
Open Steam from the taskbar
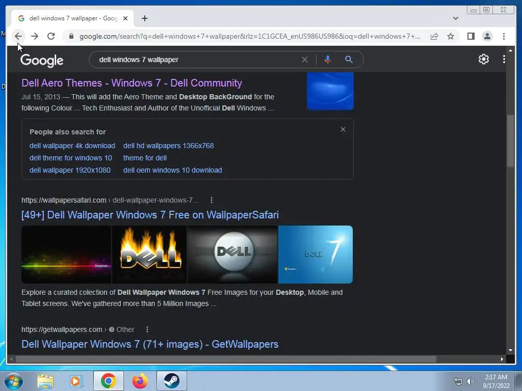click(172, 381)
